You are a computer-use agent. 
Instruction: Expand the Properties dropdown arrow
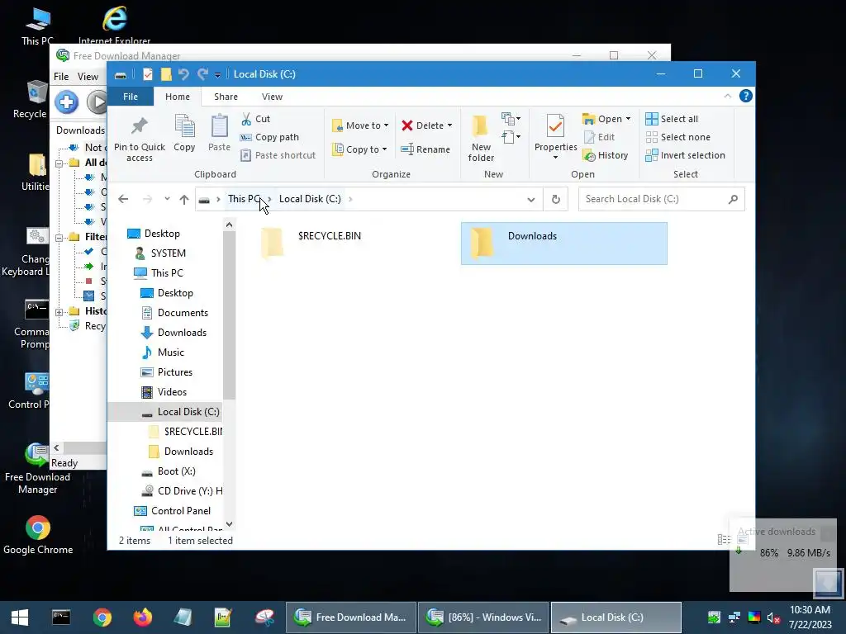[555, 158]
